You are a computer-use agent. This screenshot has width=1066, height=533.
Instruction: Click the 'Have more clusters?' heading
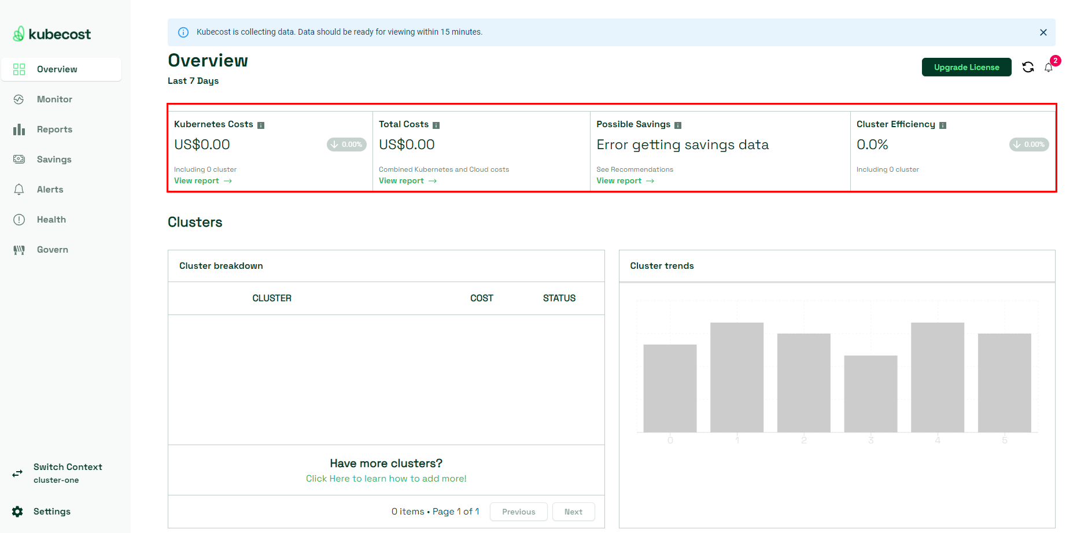(386, 463)
